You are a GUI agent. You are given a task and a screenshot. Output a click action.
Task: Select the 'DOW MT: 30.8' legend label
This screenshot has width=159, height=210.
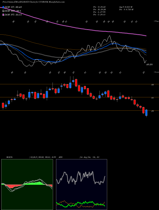13,11
